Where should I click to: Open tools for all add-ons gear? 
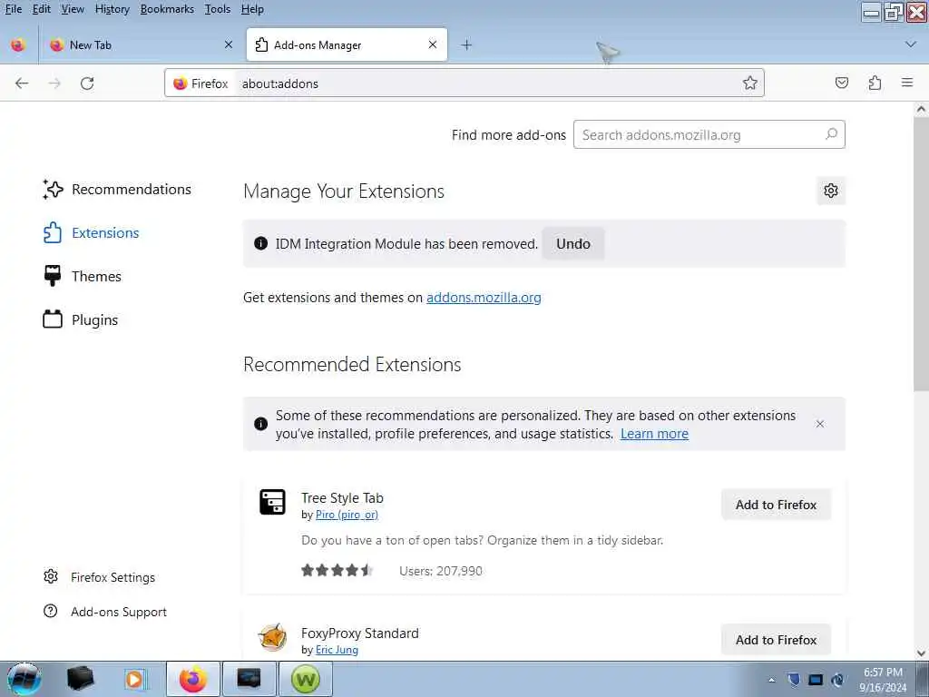[x=831, y=191]
